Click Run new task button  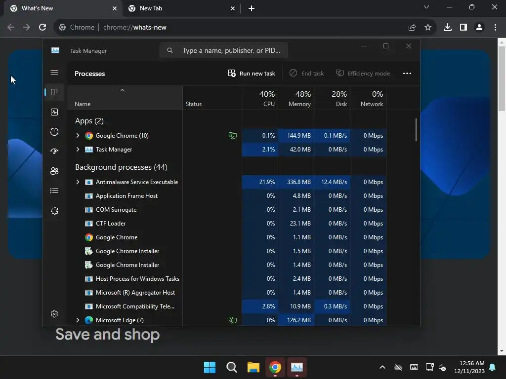[252, 74]
